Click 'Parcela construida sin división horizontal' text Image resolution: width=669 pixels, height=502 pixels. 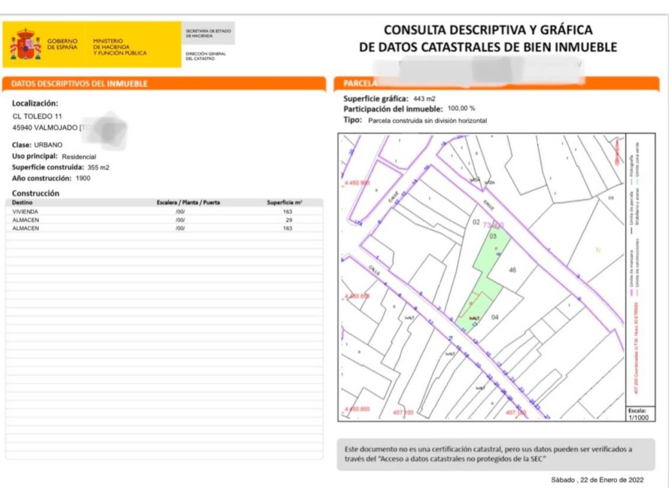pyautogui.click(x=428, y=121)
